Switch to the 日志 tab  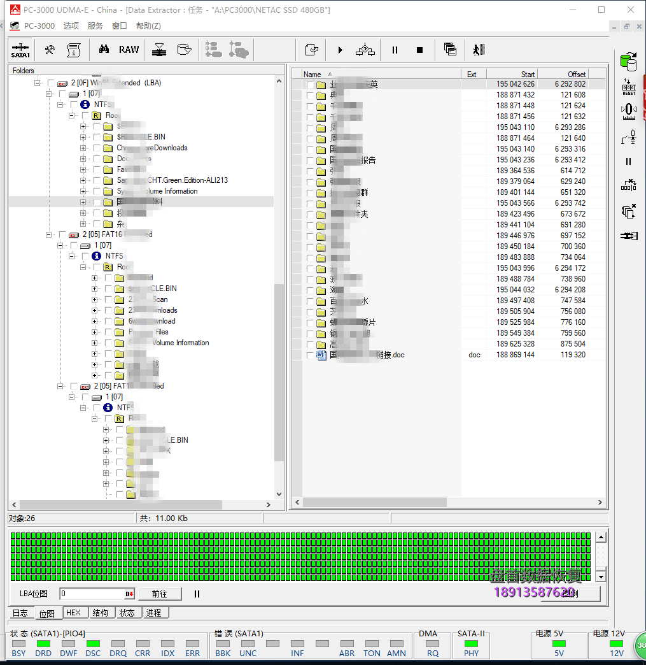(20, 613)
